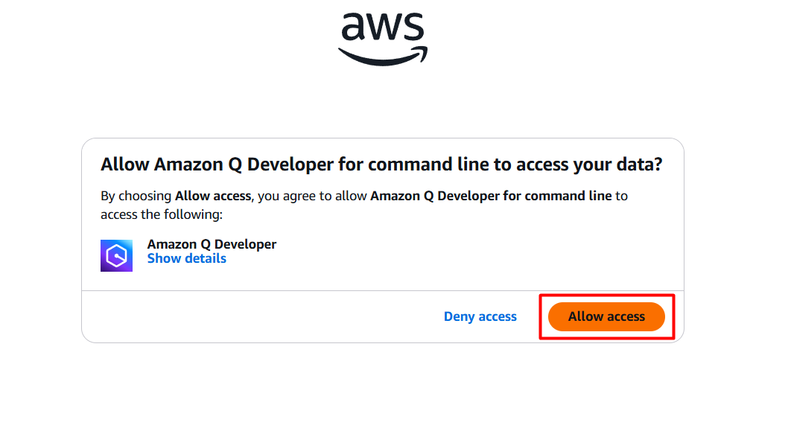The image size is (791, 437).
Task: Choose the Deny access link
Action: (480, 316)
